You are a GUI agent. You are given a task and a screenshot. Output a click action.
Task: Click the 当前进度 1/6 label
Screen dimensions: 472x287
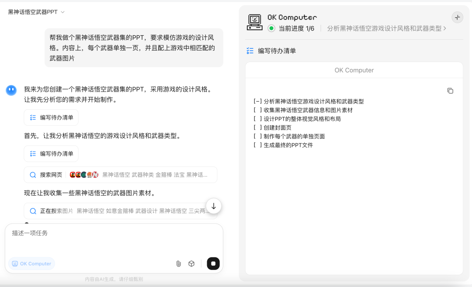point(296,28)
